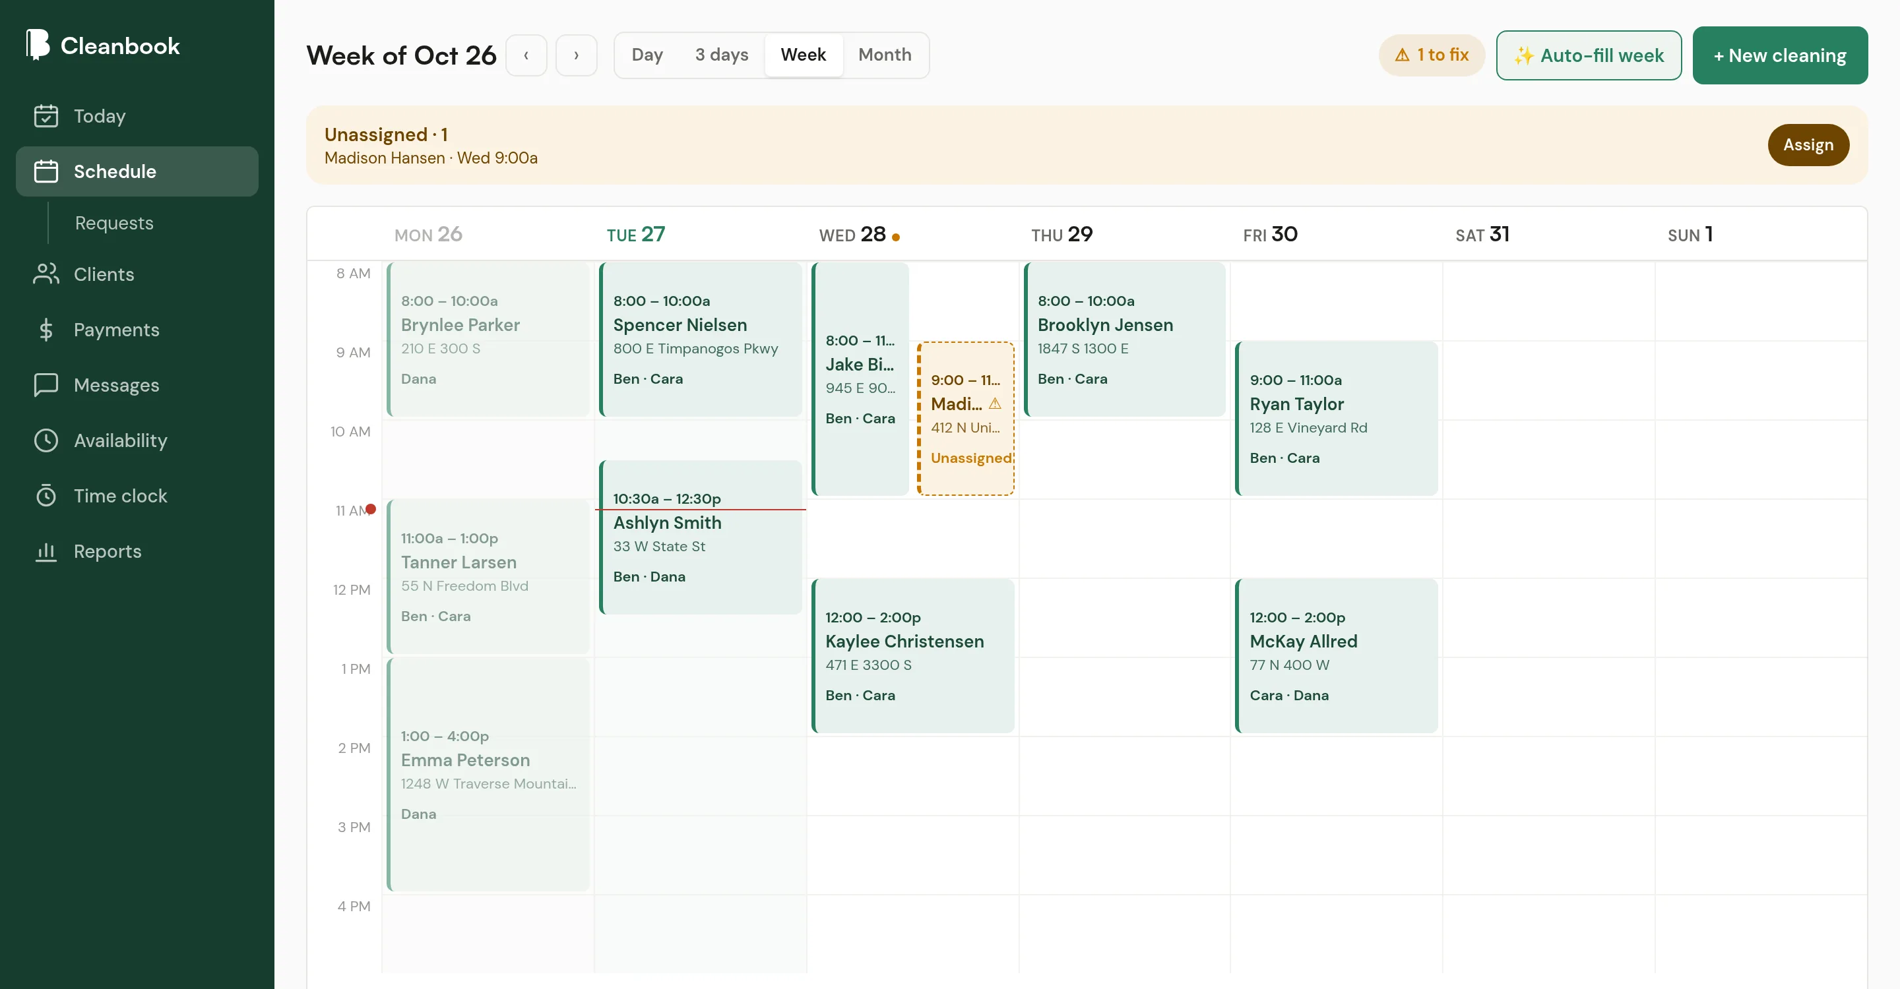
Task: Open the Brooklyn Jensen Thursday appointment
Action: pos(1125,339)
